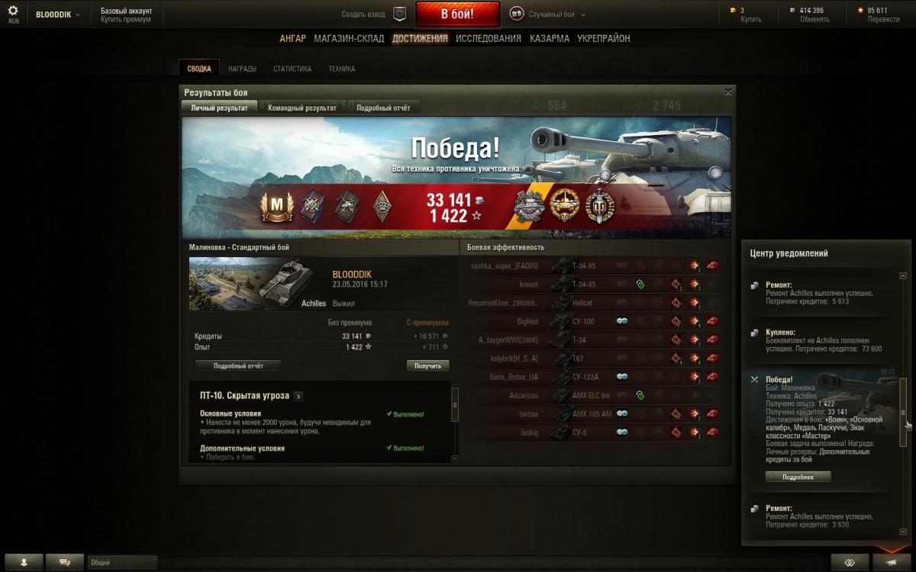Click the Получить premium button

pyautogui.click(x=427, y=366)
